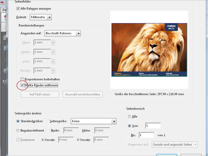208x156 pixels.
Task: Toggle Zentrieren checkbox
Action: pos(18,140)
